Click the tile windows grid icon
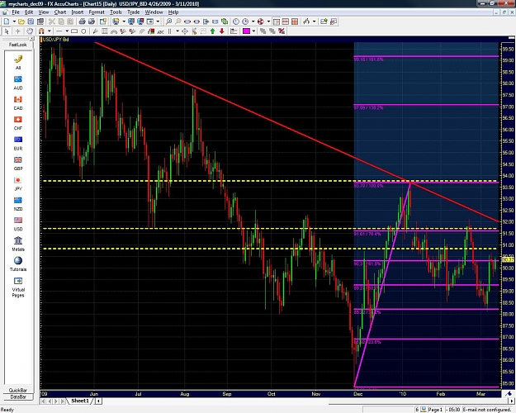 (295, 21)
